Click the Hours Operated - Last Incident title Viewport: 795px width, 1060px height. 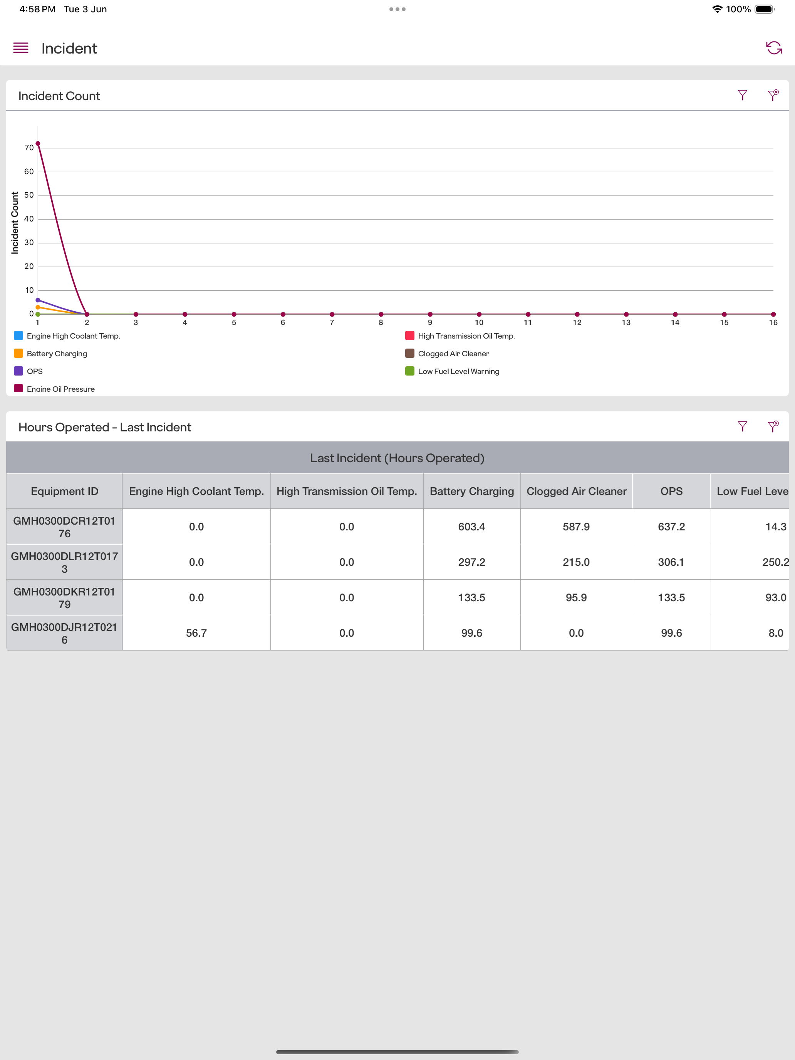point(104,427)
